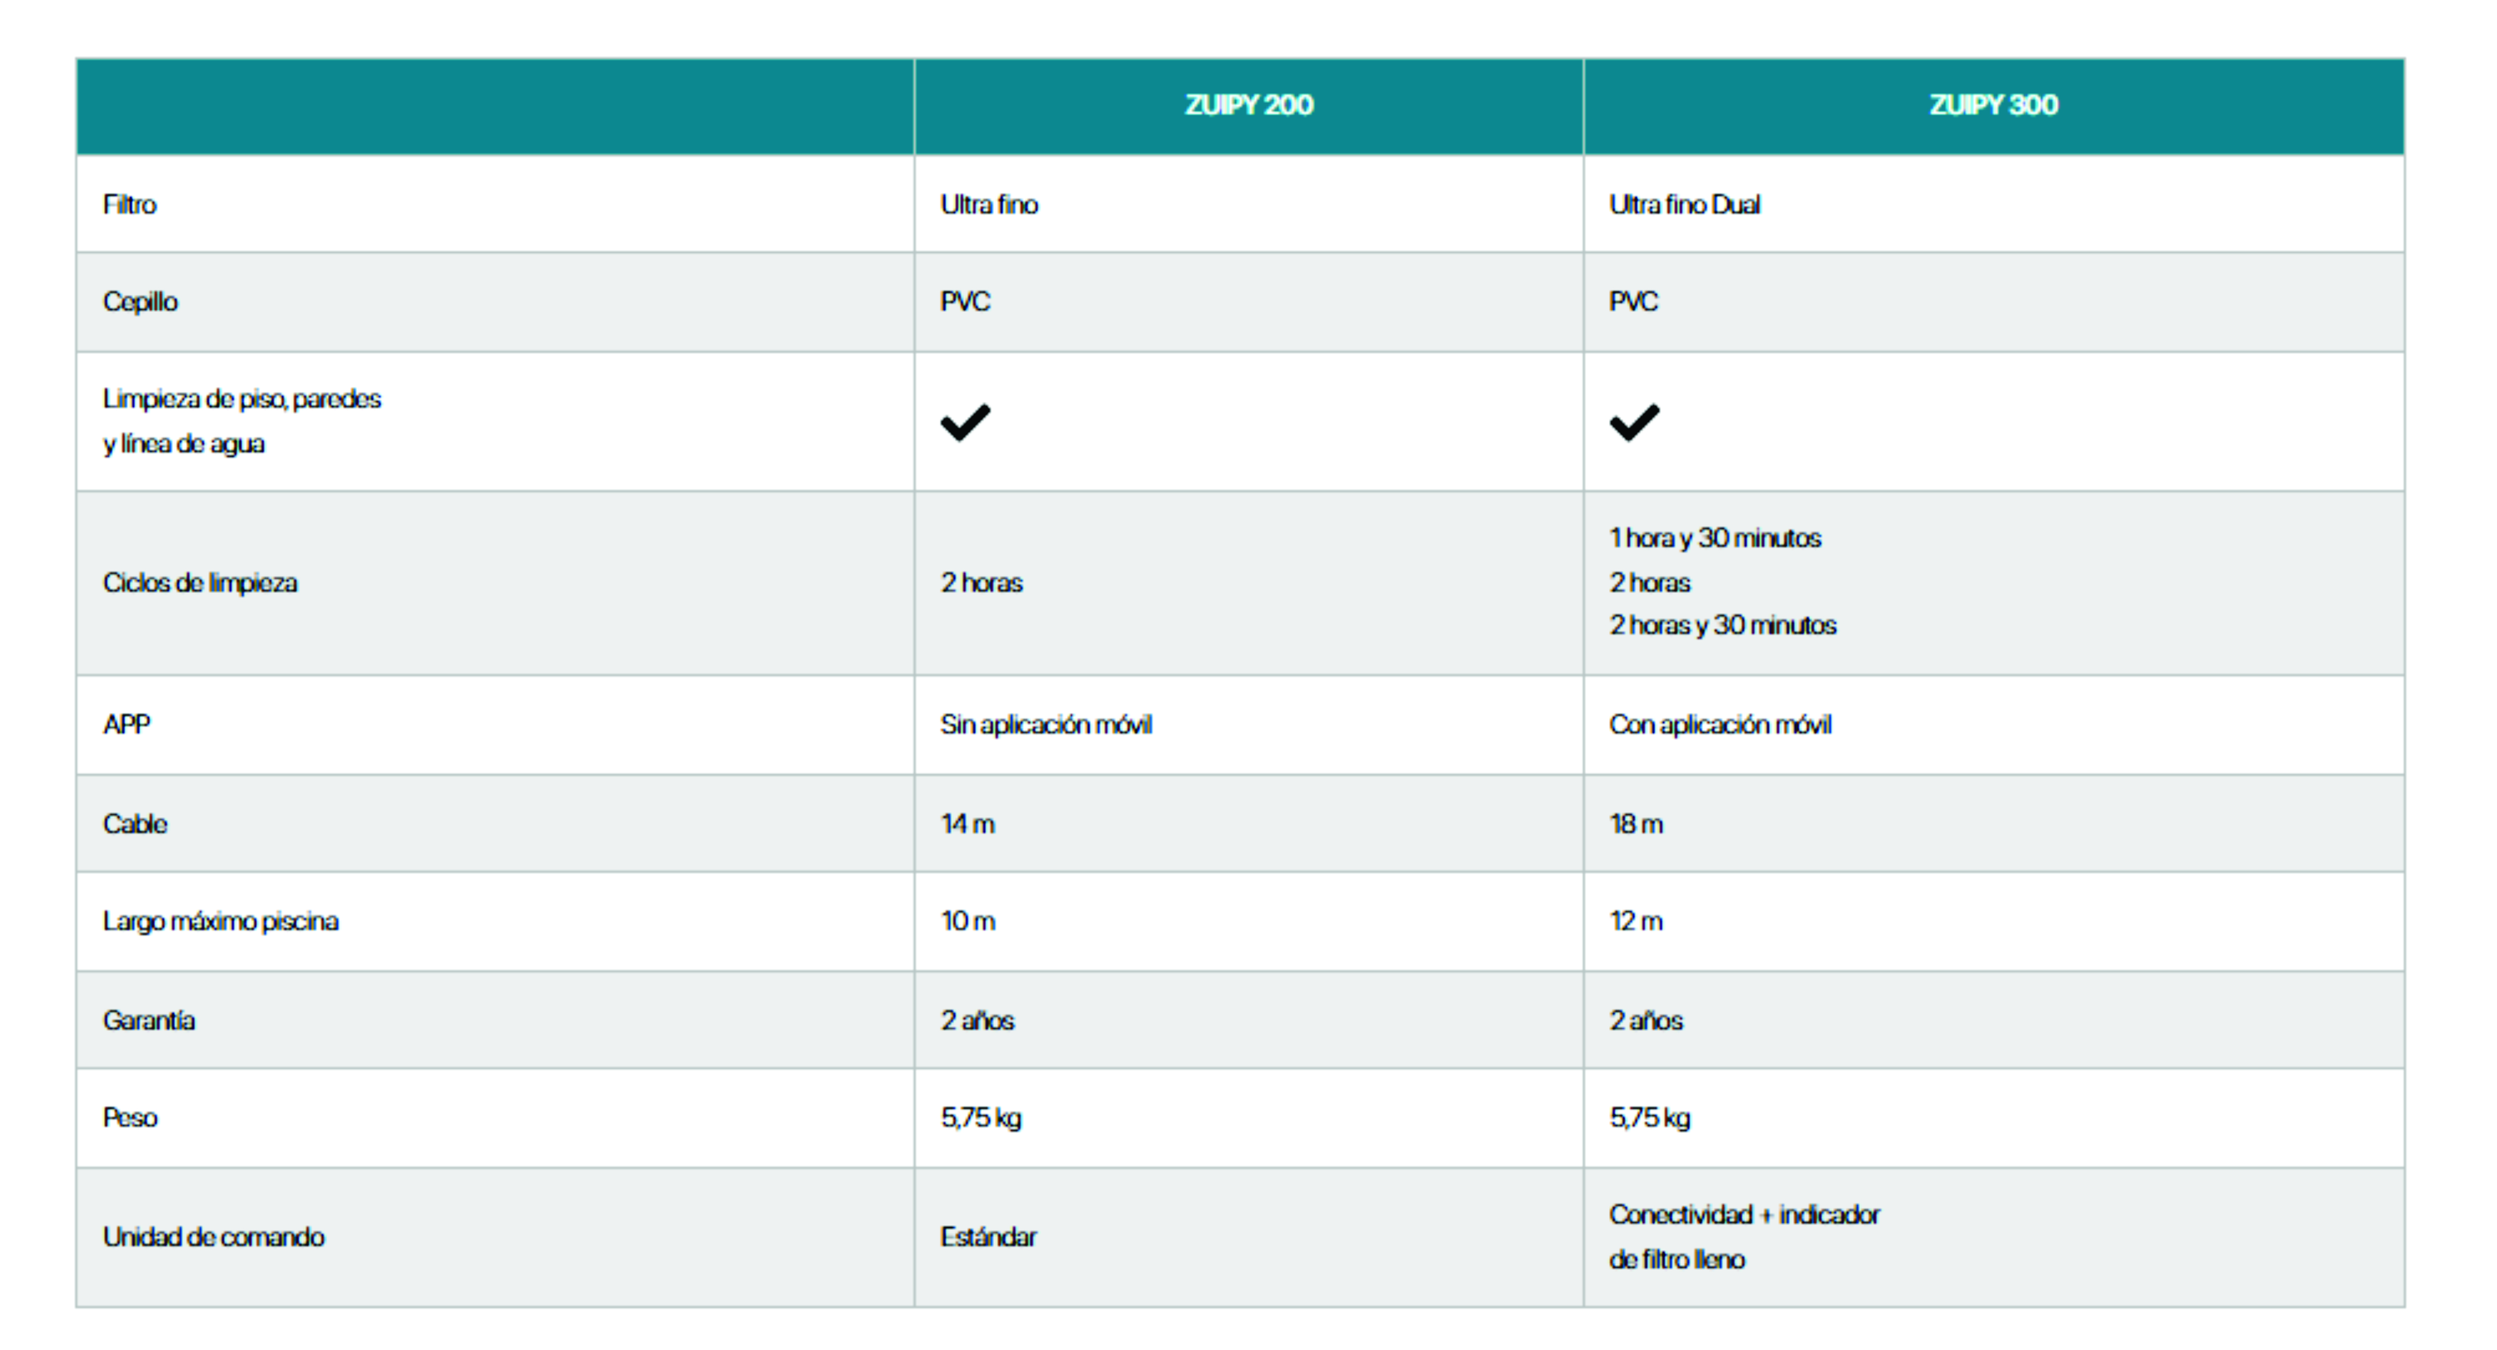The width and height of the screenshot is (2497, 1350).
Task: Select the ZUIPY 300 column header
Action: [x=1993, y=104]
